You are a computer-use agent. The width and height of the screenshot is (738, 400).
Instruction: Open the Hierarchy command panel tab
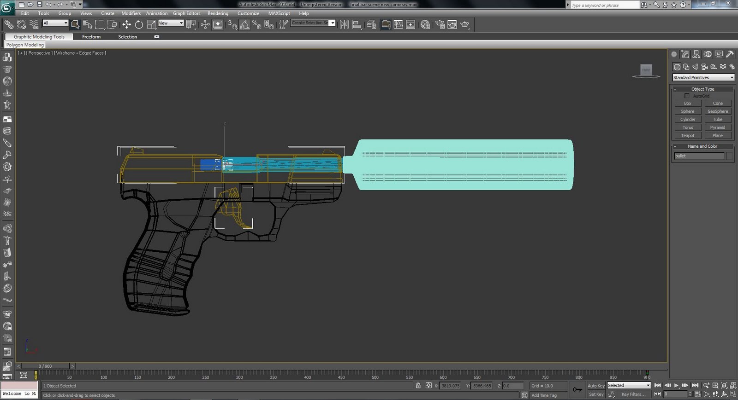click(696, 54)
